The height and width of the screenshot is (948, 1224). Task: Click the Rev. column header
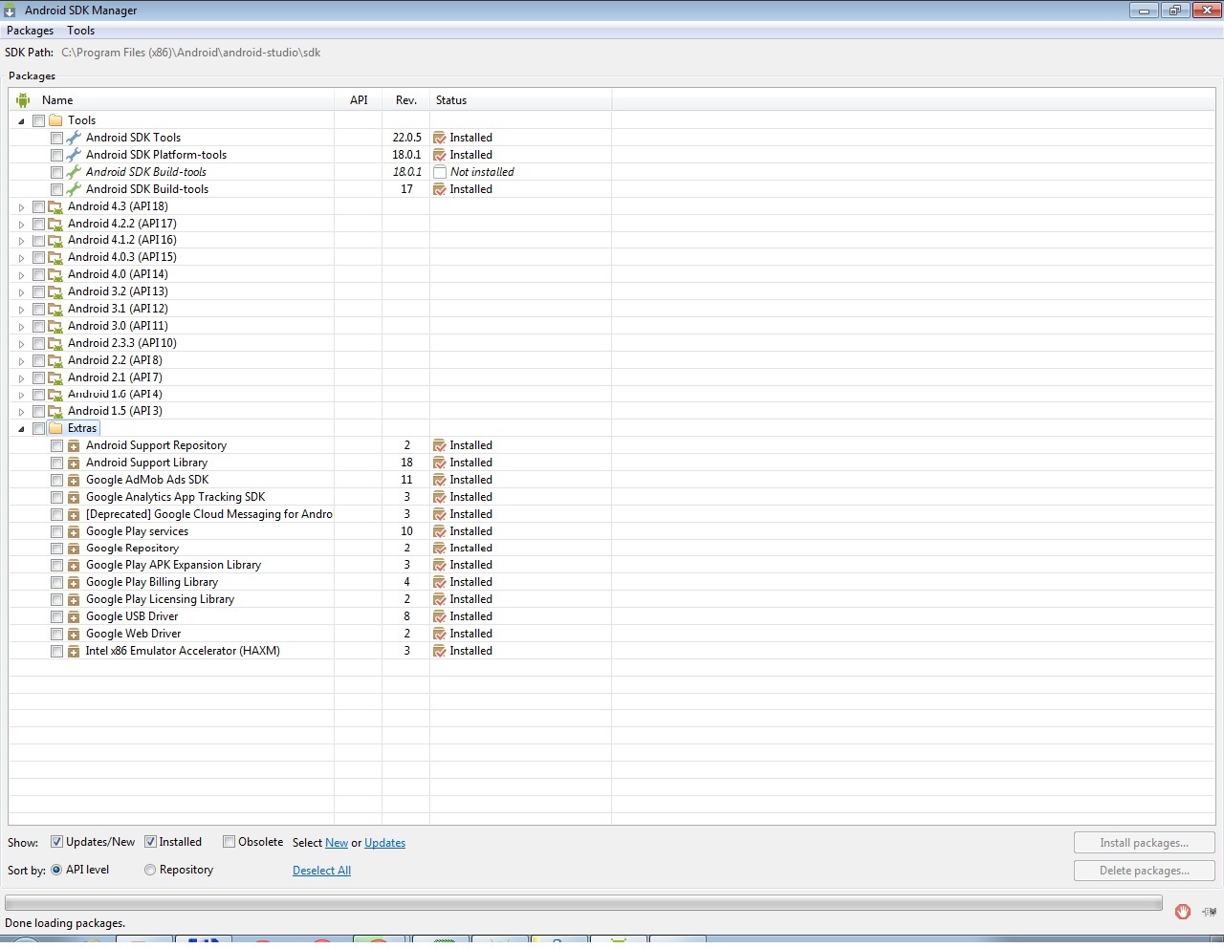[x=406, y=100]
